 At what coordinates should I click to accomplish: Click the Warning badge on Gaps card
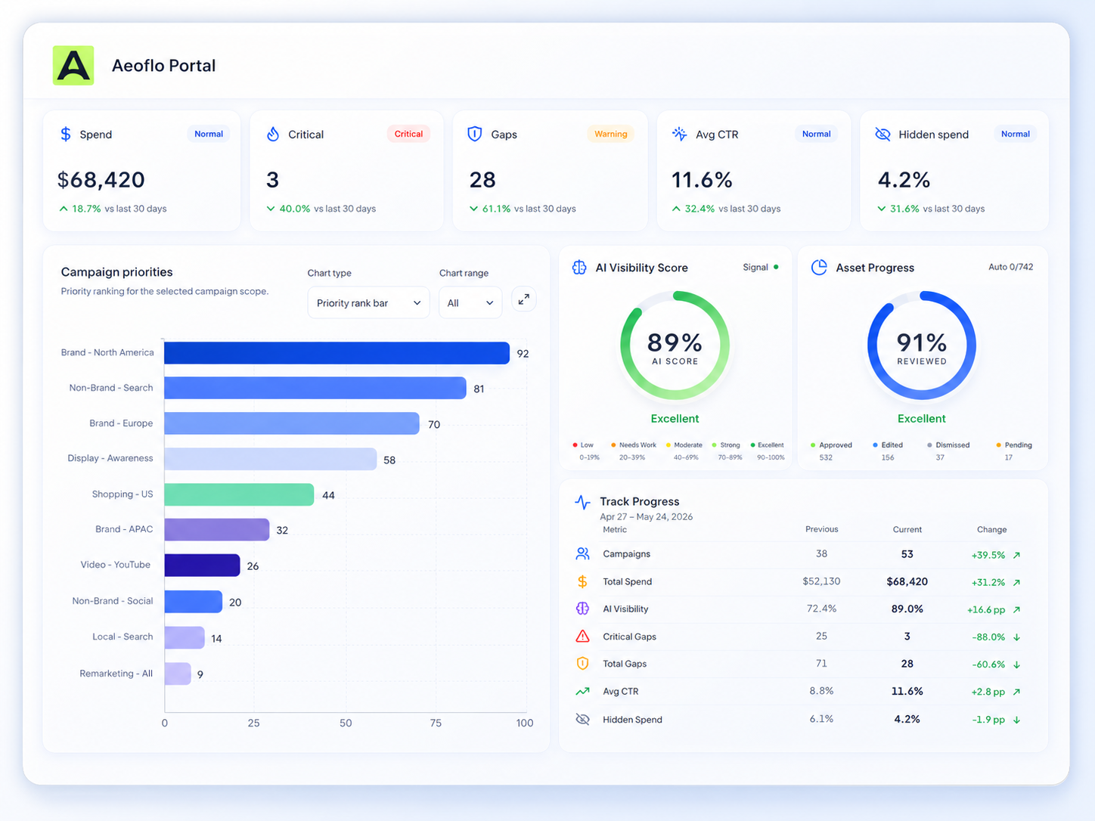coord(610,134)
